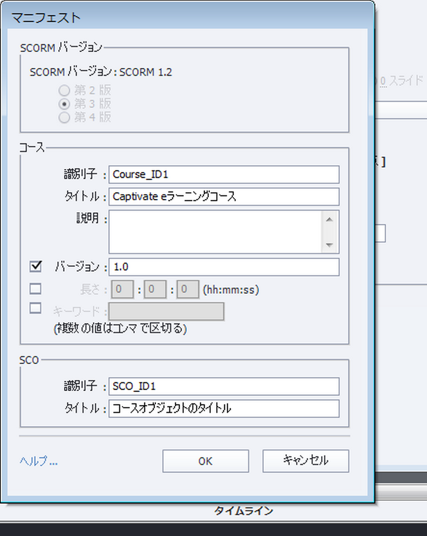The image size is (427, 536).
Task: Select the Captivate eラーニングコース title field
Action: click(224, 196)
